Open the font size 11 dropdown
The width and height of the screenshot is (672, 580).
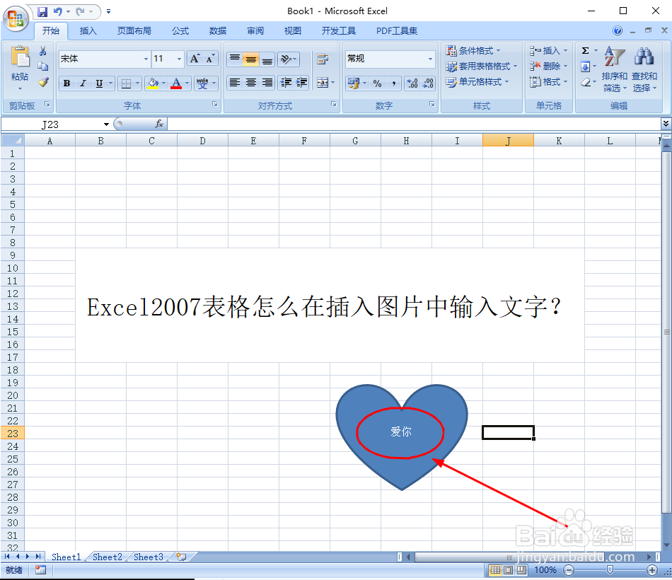point(179,59)
